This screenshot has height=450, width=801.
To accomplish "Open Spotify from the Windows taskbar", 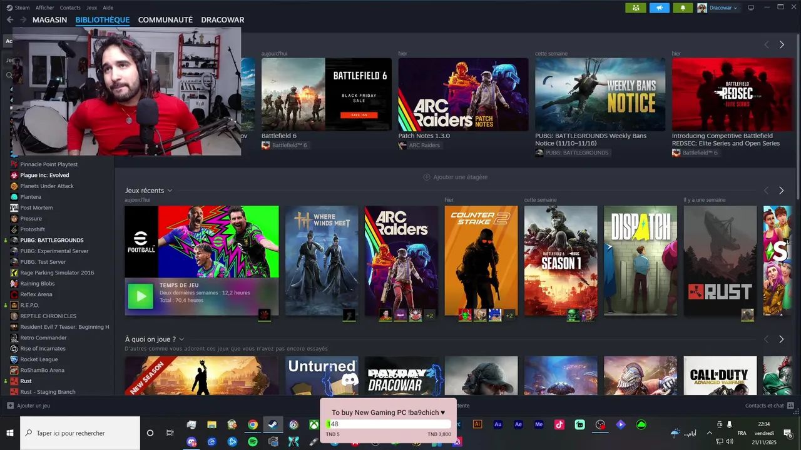I will (252, 441).
